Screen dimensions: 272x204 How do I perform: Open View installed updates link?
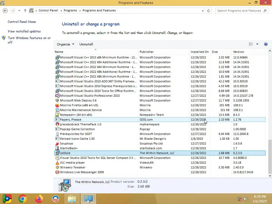coord(24,31)
